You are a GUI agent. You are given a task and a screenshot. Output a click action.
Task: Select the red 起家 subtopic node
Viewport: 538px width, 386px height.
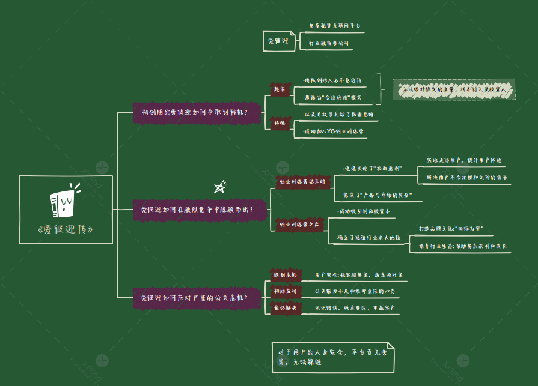(x=280, y=89)
